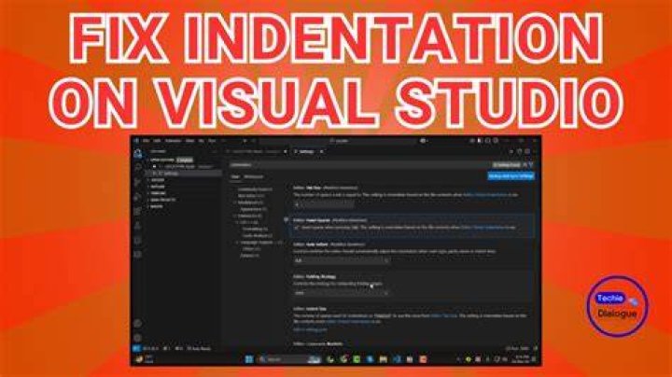
Task: Select Settings entry under Open Editors
Action: [x=184, y=173]
